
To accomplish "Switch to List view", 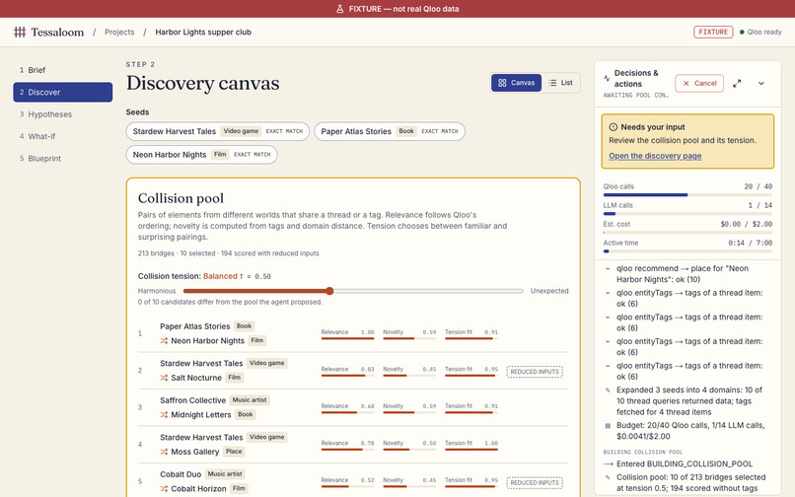I will point(560,83).
